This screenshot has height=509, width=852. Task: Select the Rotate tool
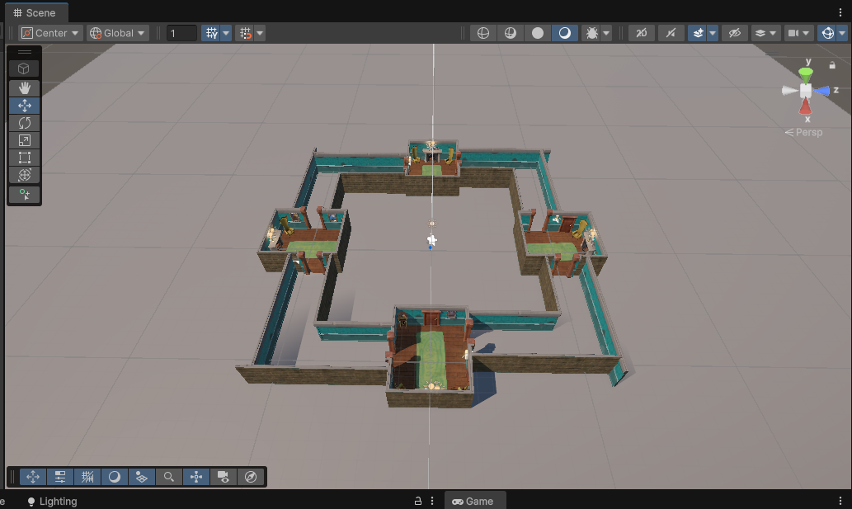[24, 123]
